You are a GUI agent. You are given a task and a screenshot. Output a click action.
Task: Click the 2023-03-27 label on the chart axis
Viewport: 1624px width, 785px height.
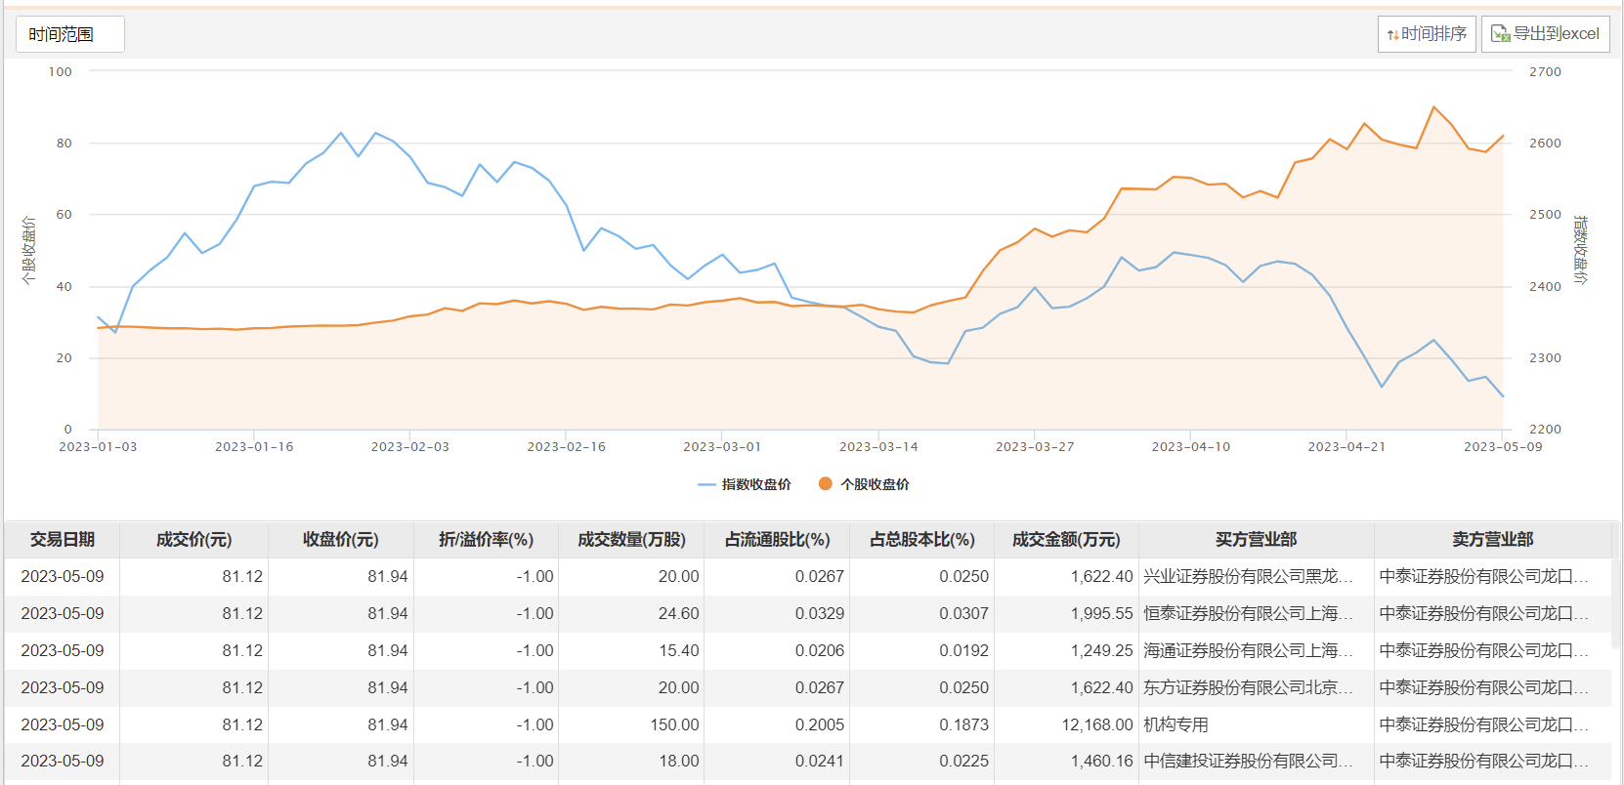click(x=1035, y=447)
